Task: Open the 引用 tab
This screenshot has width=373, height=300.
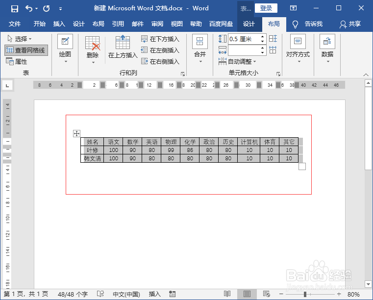Action: click(118, 24)
